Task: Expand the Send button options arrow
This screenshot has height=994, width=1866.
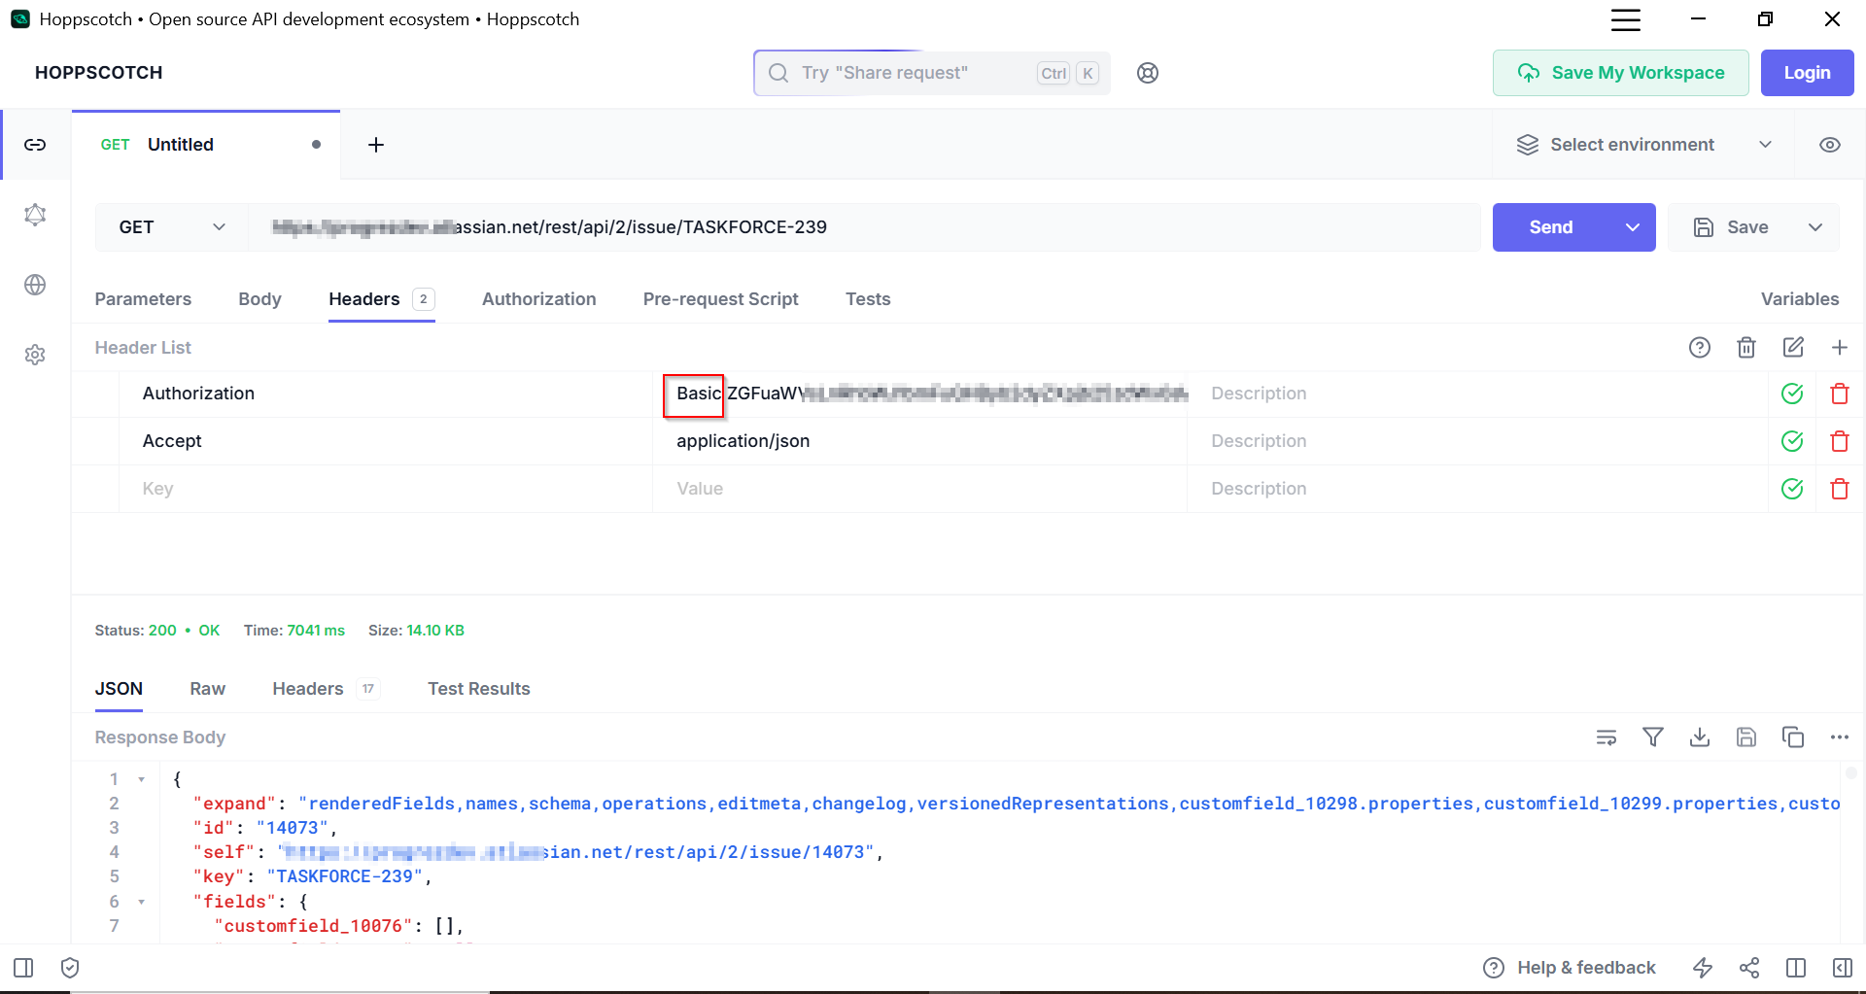Action: coord(1633,227)
